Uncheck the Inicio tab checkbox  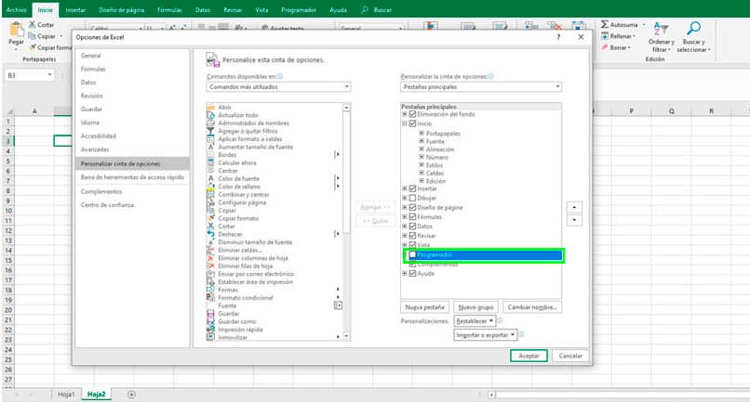click(412, 123)
